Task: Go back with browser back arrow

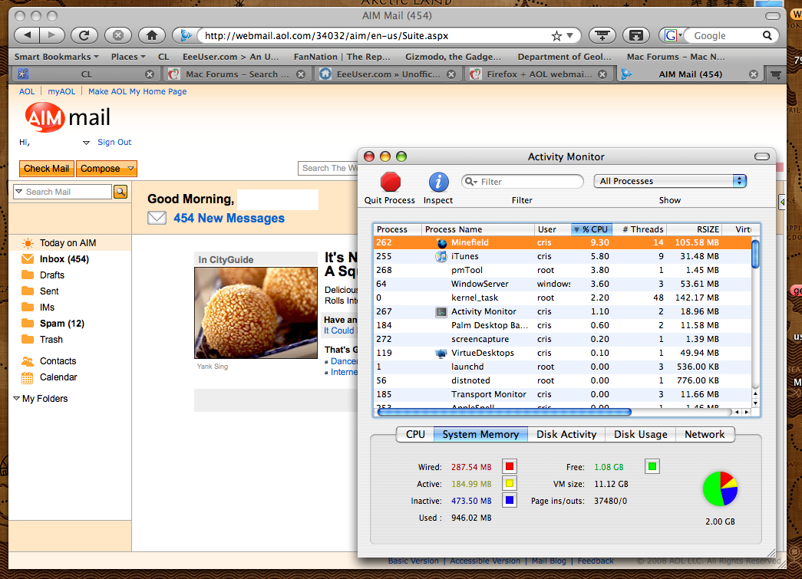Action: click(x=27, y=35)
